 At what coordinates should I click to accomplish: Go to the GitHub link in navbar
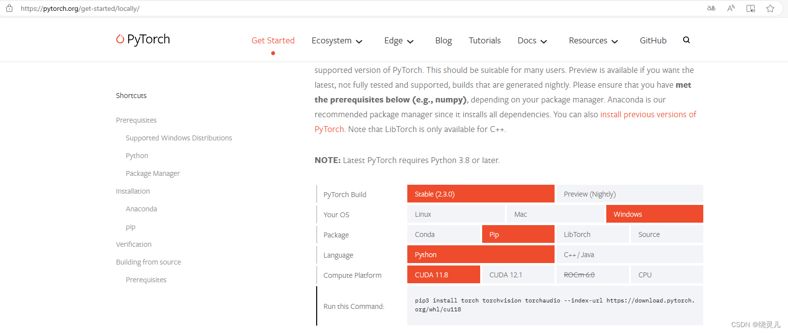[653, 40]
